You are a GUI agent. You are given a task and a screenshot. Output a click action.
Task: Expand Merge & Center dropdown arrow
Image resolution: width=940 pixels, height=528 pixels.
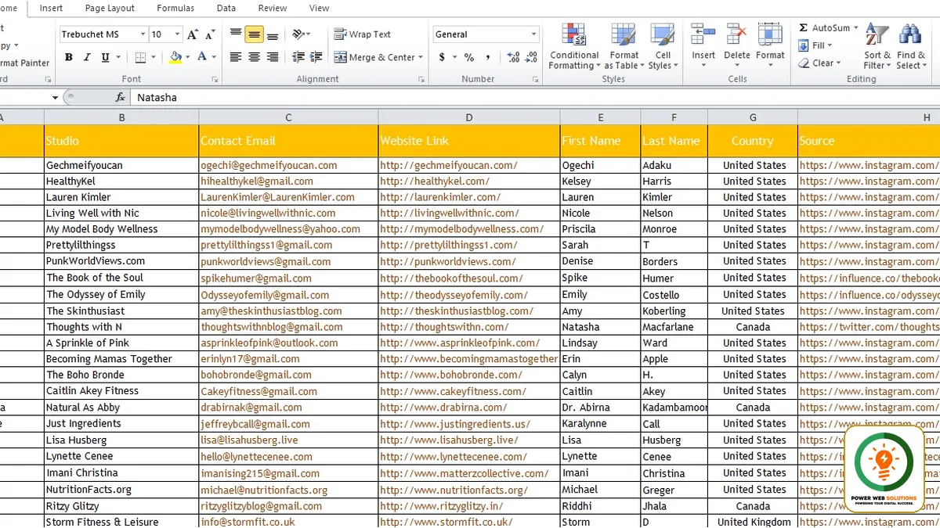point(421,57)
